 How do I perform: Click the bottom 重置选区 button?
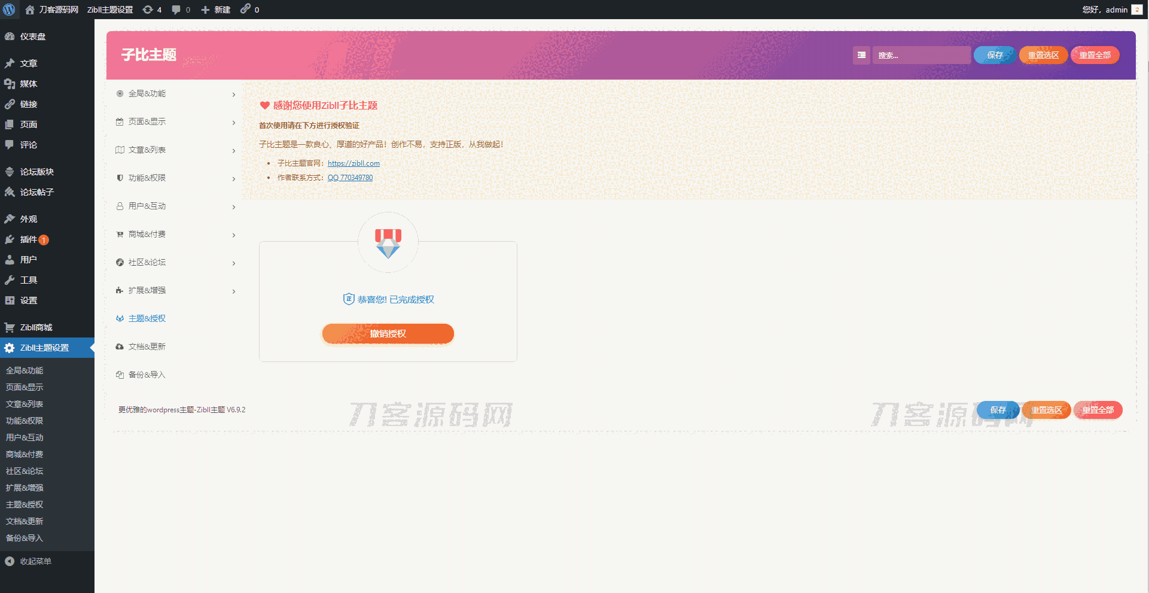[1046, 410]
